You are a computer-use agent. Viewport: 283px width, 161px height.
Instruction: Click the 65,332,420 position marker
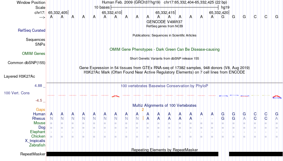(x=219, y=12)
